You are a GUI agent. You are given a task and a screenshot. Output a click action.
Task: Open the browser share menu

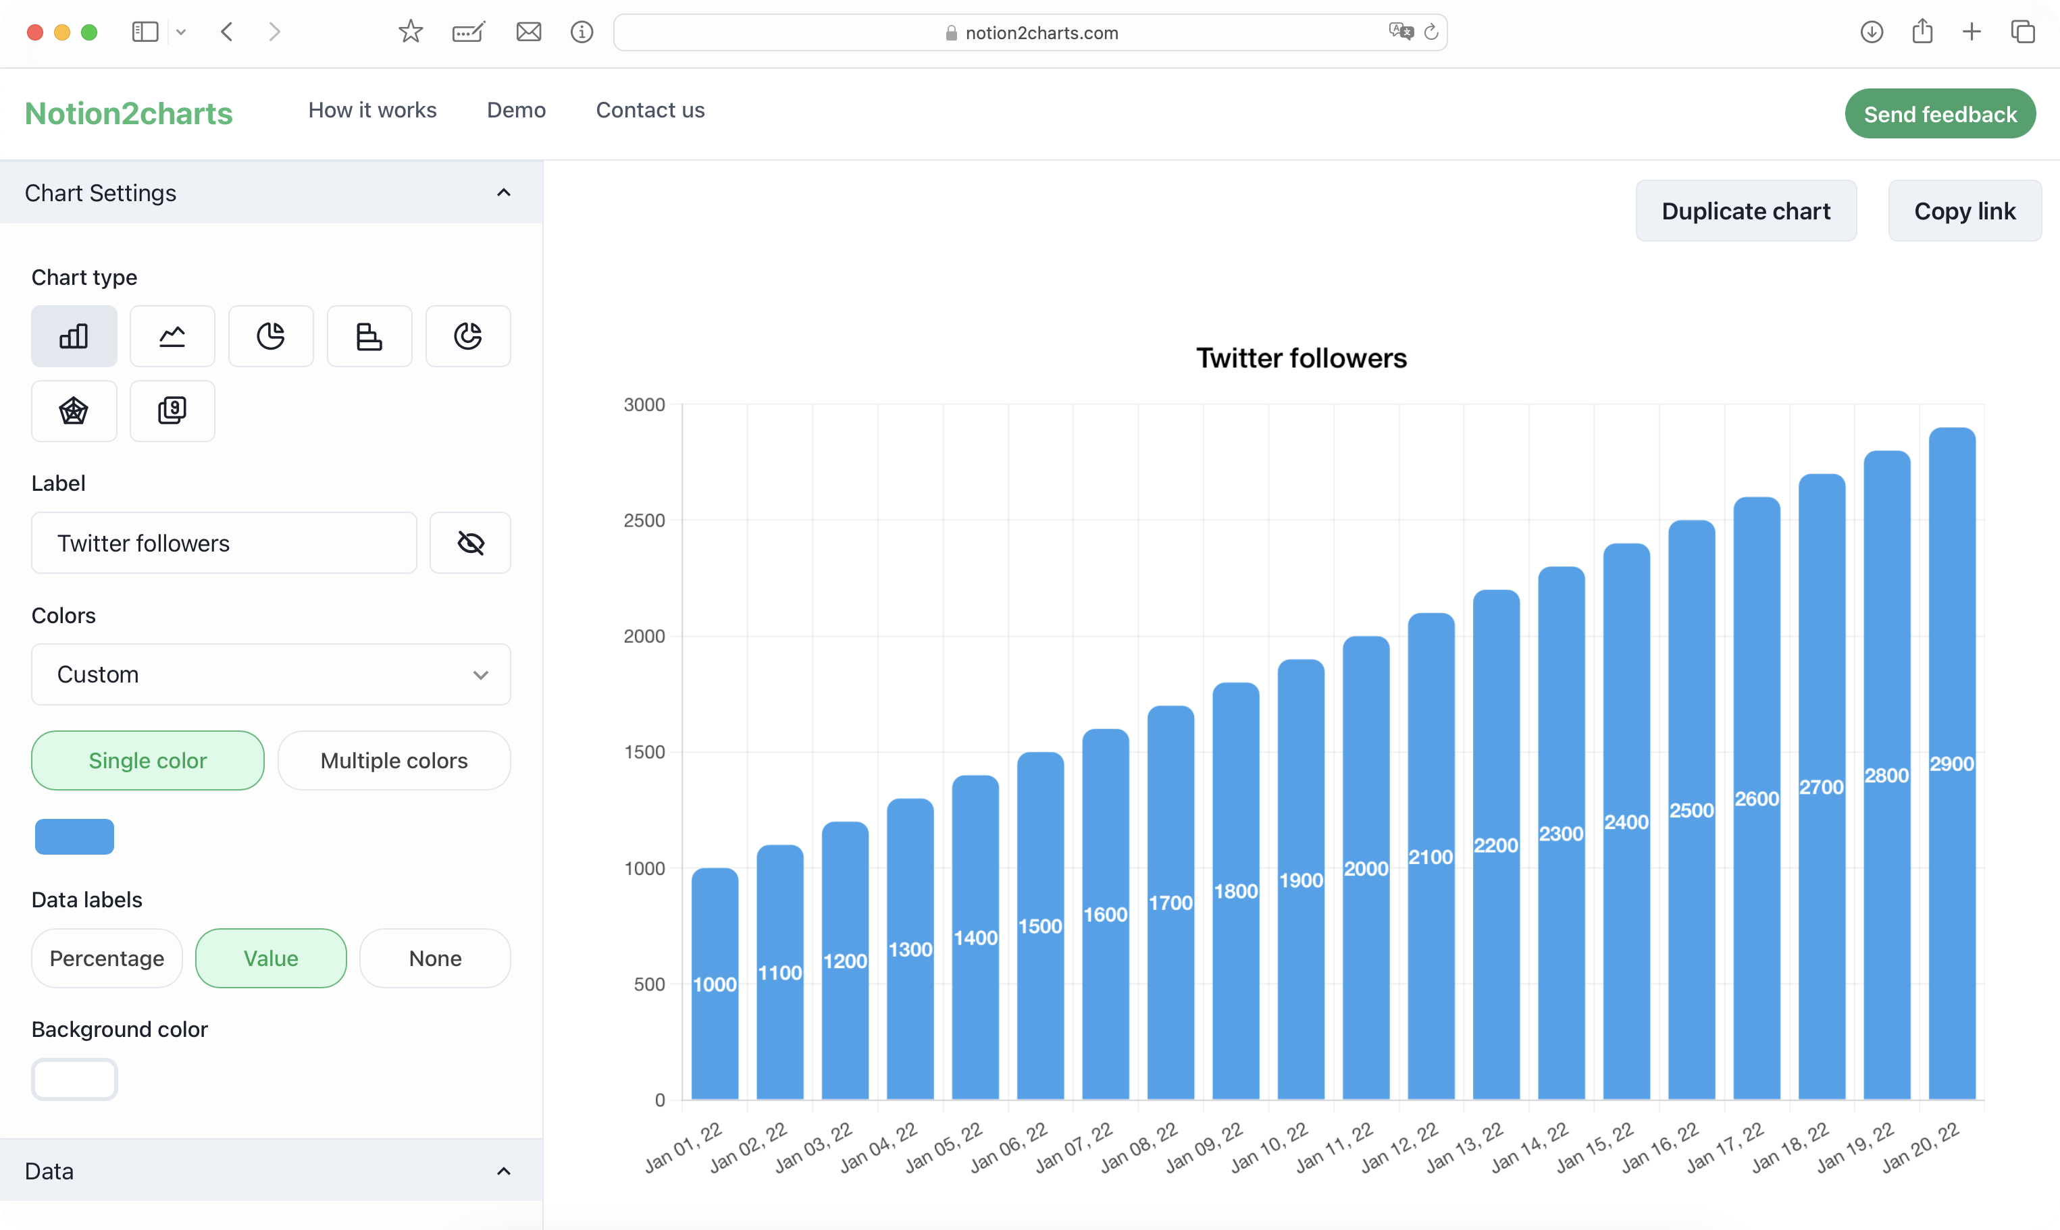coord(1922,32)
